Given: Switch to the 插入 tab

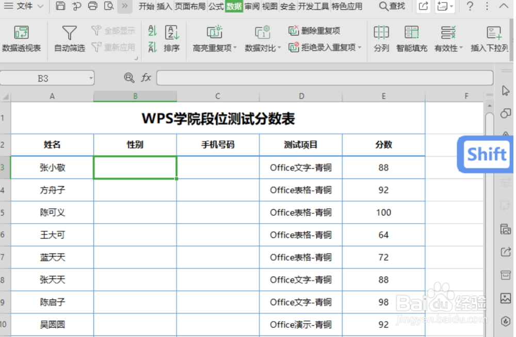Looking at the screenshot, I should (x=164, y=6).
